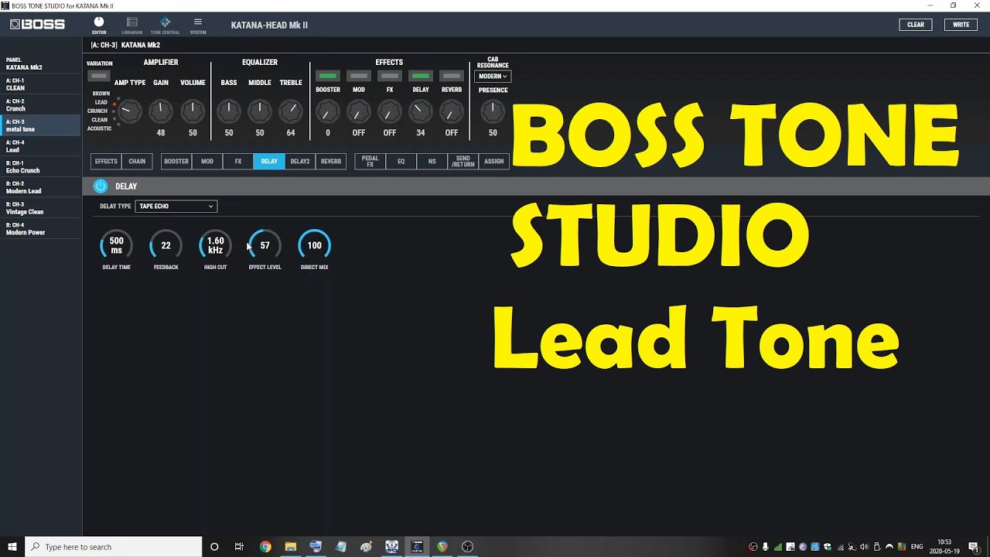Select the Assign tab
Screen dimensions: 990x557
494,162
